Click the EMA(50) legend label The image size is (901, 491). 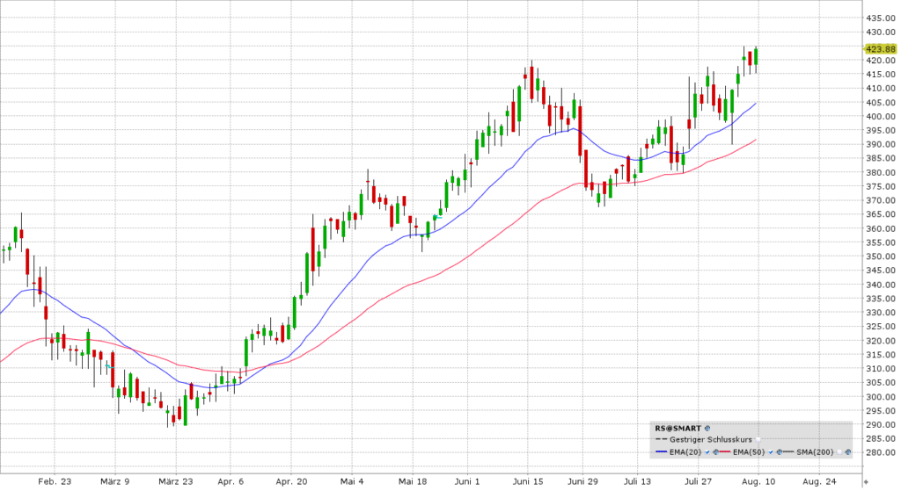[x=749, y=452]
